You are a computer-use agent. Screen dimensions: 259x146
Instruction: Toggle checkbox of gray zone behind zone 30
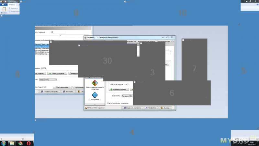click(51, 42)
